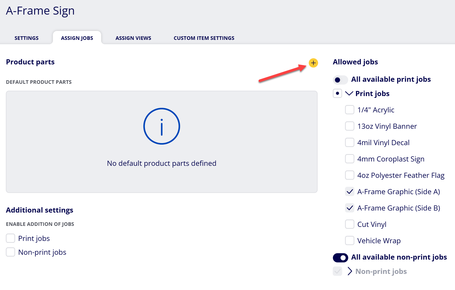The width and height of the screenshot is (455, 290).
Task: Click the Print jobs group selection box
Action: coord(337,93)
